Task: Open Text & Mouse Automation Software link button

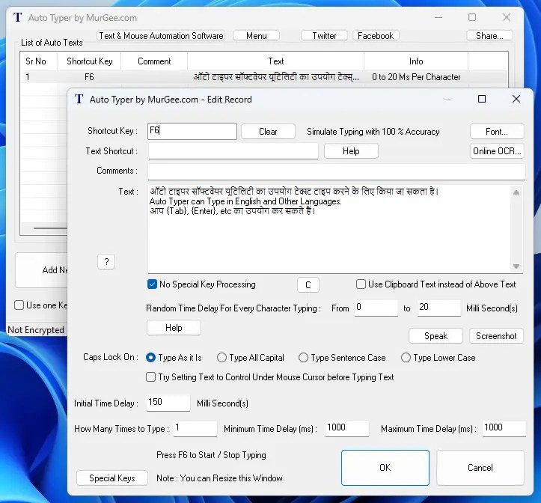Action: coord(161,36)
